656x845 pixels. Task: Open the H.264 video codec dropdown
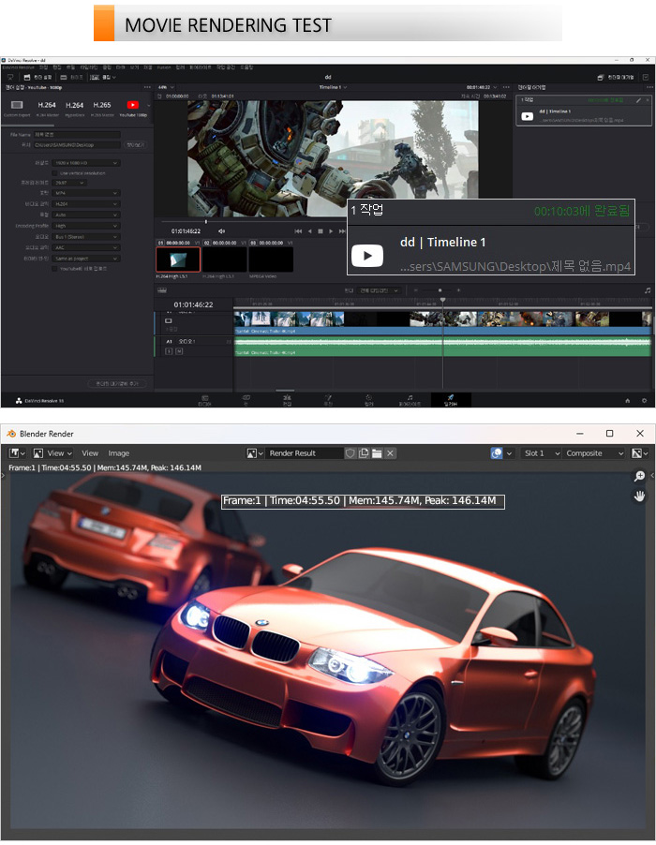(85, 204)
